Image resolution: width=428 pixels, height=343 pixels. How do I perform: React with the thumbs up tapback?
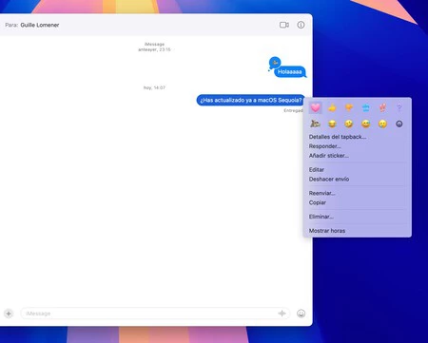(332, 107)
